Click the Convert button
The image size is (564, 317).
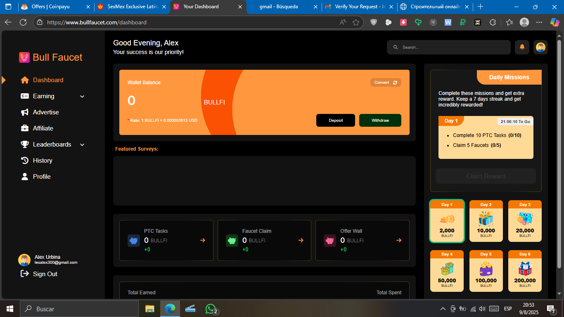[x=386, y=83]
